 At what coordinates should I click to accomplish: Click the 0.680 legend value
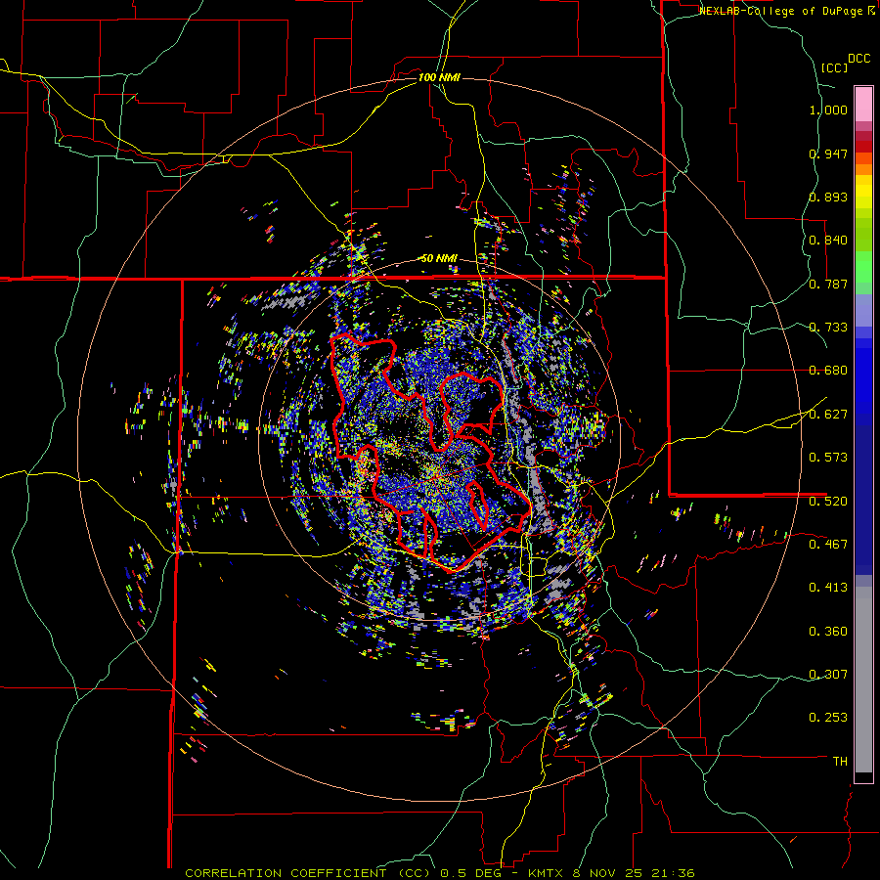pyautogui.click(x=828, y=371)
